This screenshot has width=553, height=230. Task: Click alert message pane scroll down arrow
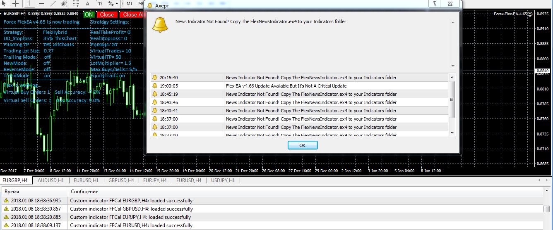(x=452, y=66)
